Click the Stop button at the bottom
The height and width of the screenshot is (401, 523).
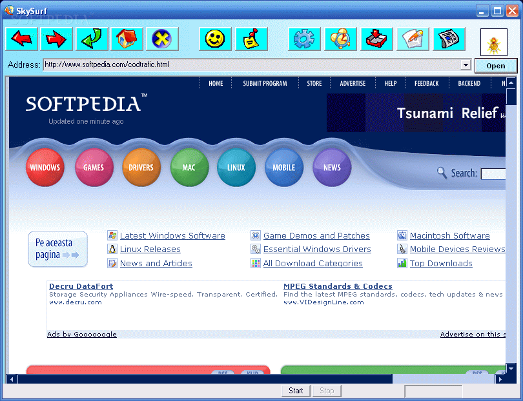click(x=327, y=391)
